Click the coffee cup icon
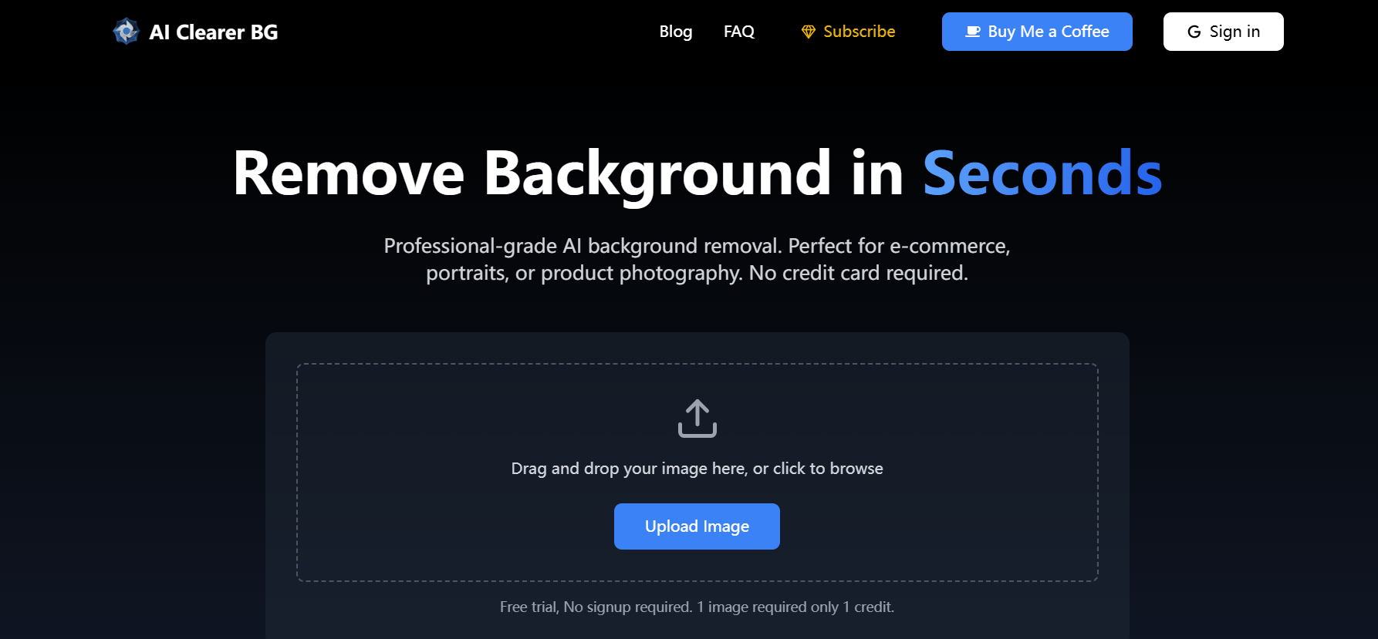The height and width of the screenshot is (639, 1378). click(x=973, y=32)
